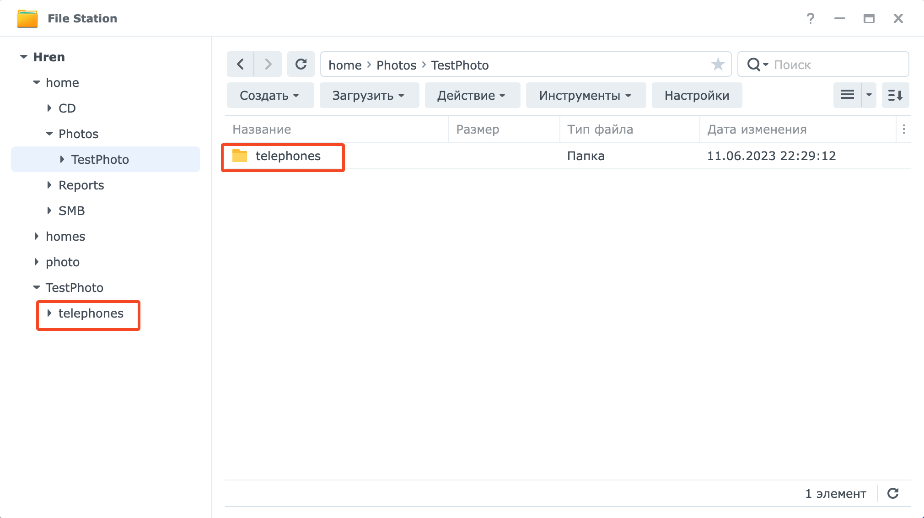Select the home folder label in the tree
This screenshot has width=924, height=518.
point(62,82)
